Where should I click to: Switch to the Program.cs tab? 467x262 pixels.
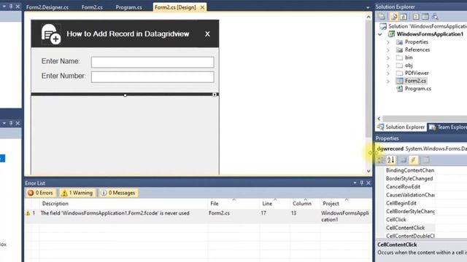pyautogui.click(x=128, y=7)
